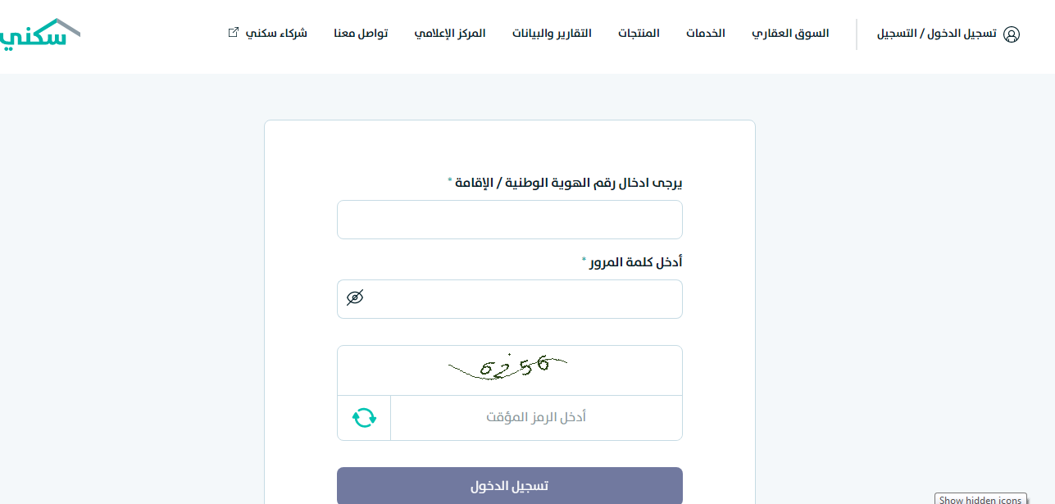Open the تواصل معنا link

pyautogui.click(x=361, y=34)
